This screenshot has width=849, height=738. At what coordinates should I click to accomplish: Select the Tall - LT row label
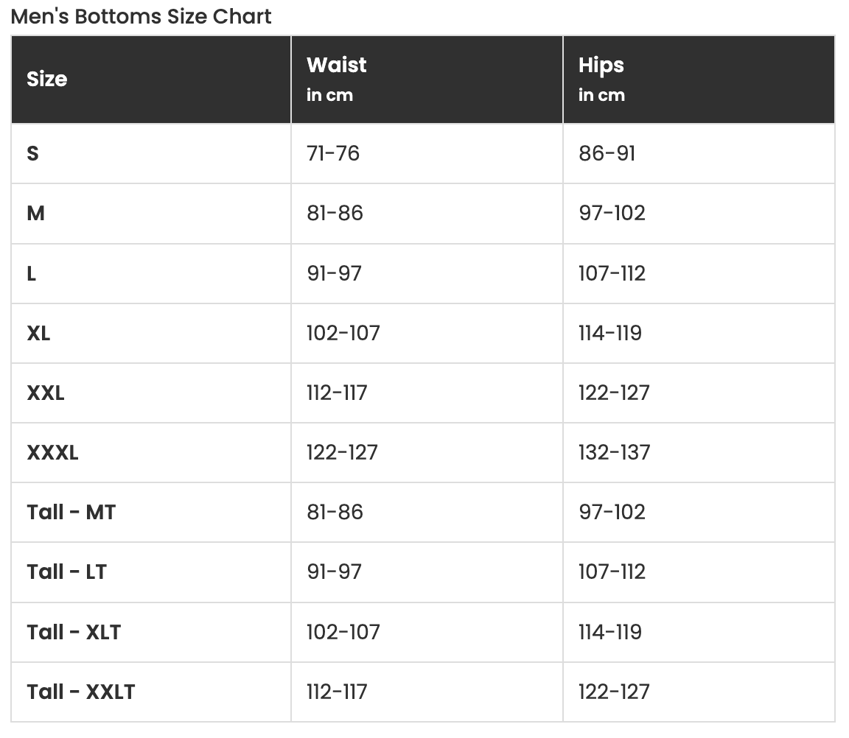click(x=67, y=572)
